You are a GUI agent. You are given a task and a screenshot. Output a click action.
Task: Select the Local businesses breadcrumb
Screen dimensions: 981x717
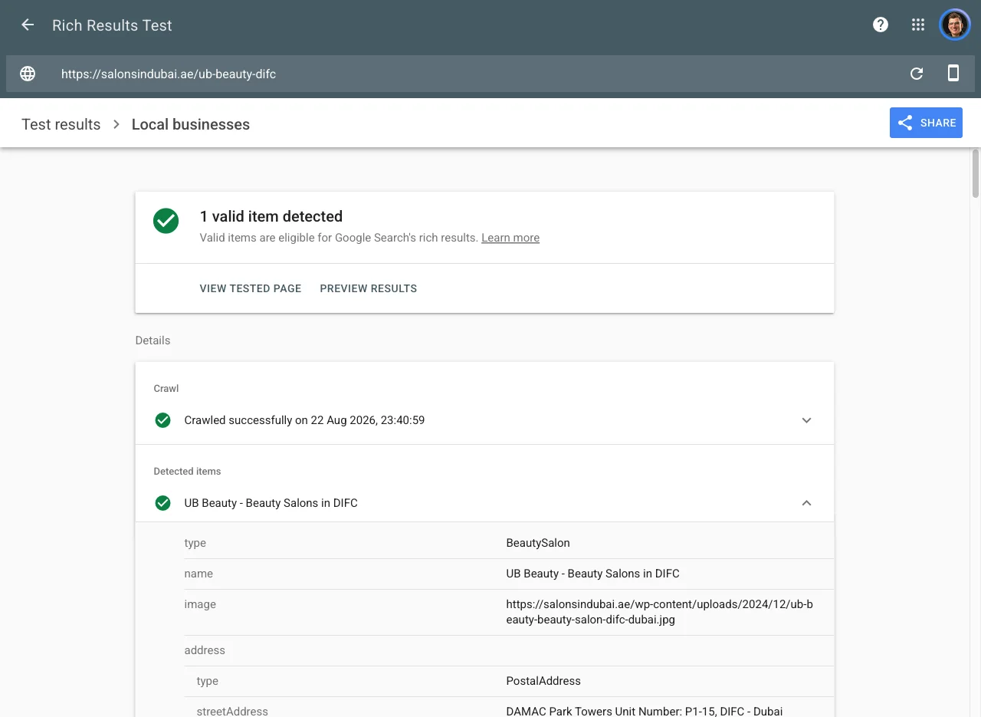(191, 124)
